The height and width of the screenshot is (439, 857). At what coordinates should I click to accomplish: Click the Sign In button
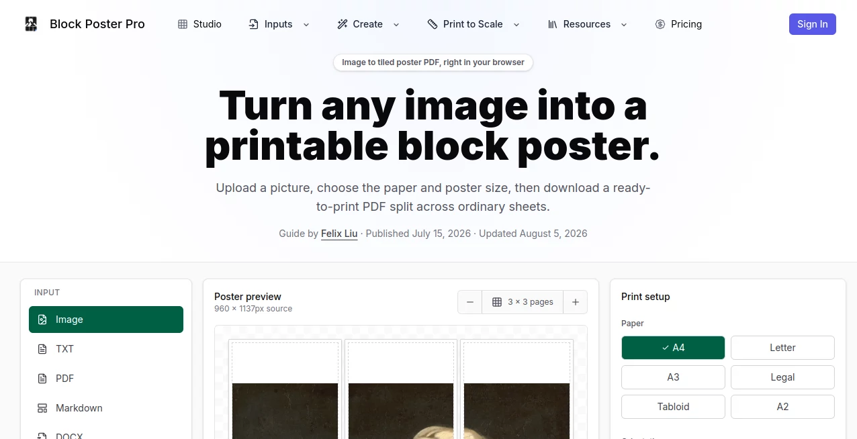pyautogui.click(x=813, y=24)
